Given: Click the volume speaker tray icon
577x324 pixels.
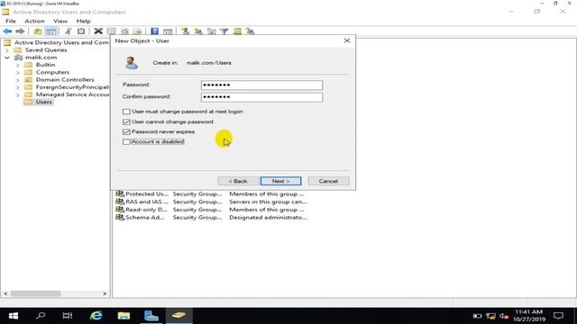Looking at the screenshot, I should 504,316.
